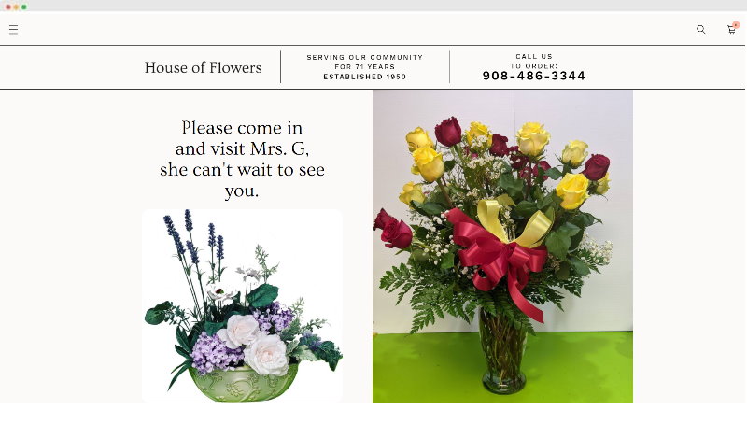The image size is (747, 438).
Task: Select 'Serving our community' banner text
Action: [x=364, y=57]
